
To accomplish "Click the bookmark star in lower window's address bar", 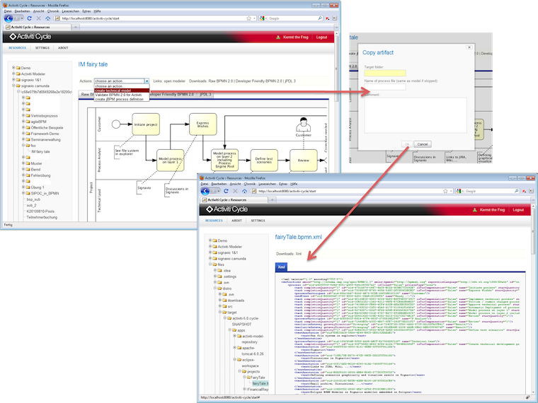I will click(445, 191).
